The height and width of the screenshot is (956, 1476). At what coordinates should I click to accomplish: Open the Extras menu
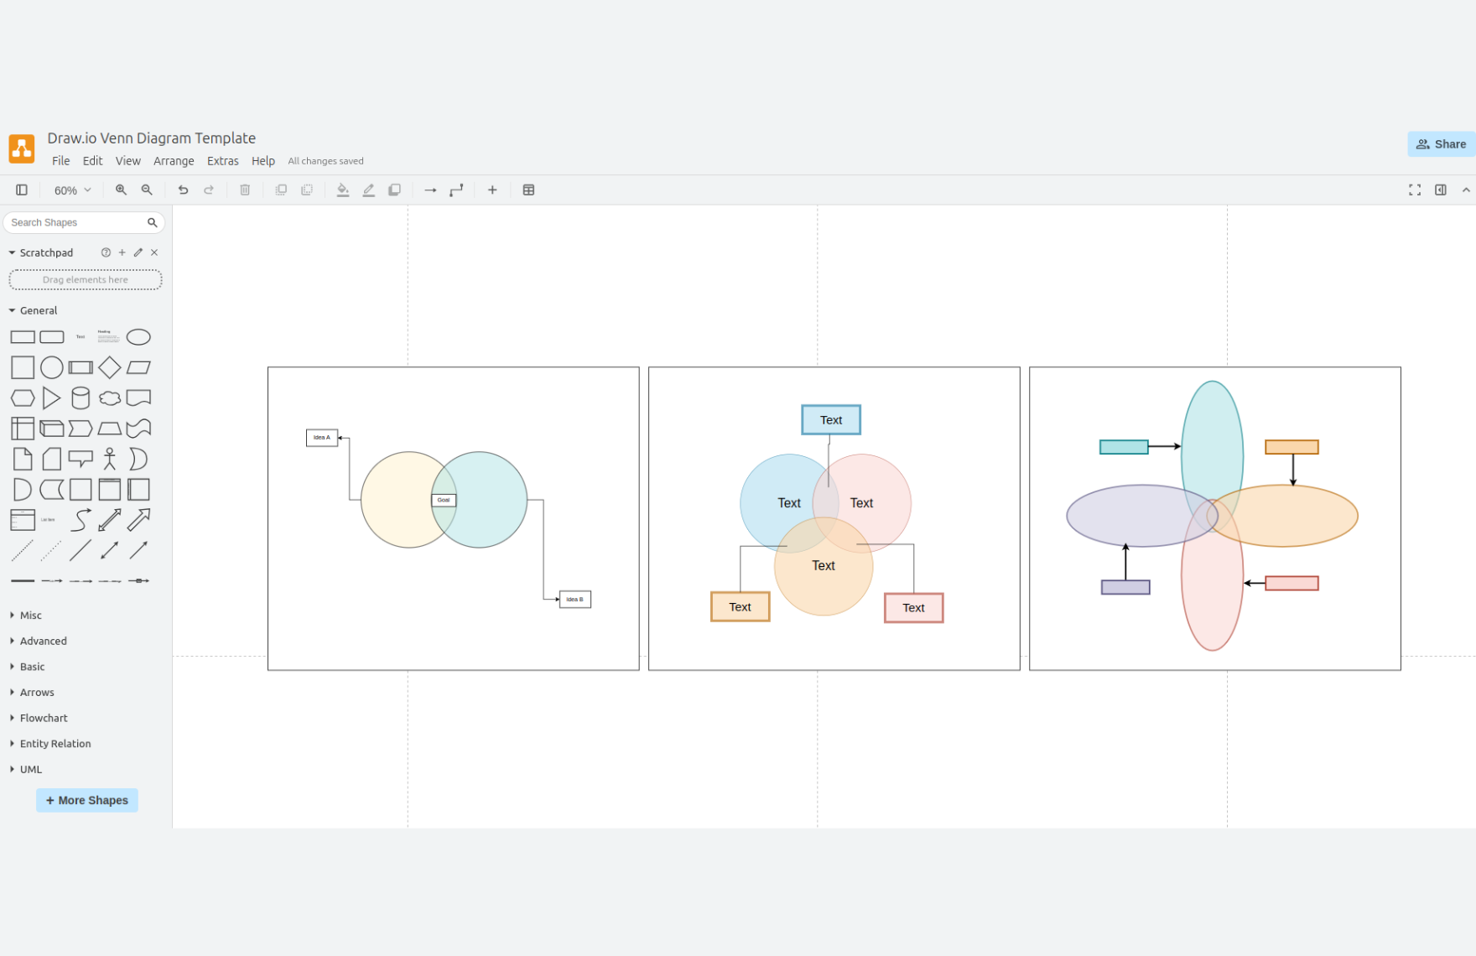point(223,161)
